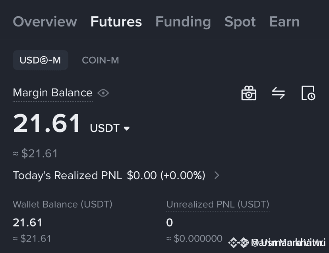
Task: Tap the USDT currency unit text
Action: click(105, 128)
